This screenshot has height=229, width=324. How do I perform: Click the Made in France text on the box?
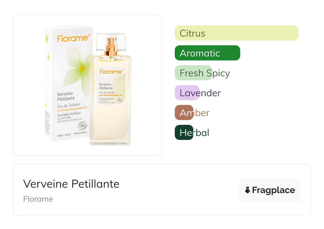(x=81, y=133)
